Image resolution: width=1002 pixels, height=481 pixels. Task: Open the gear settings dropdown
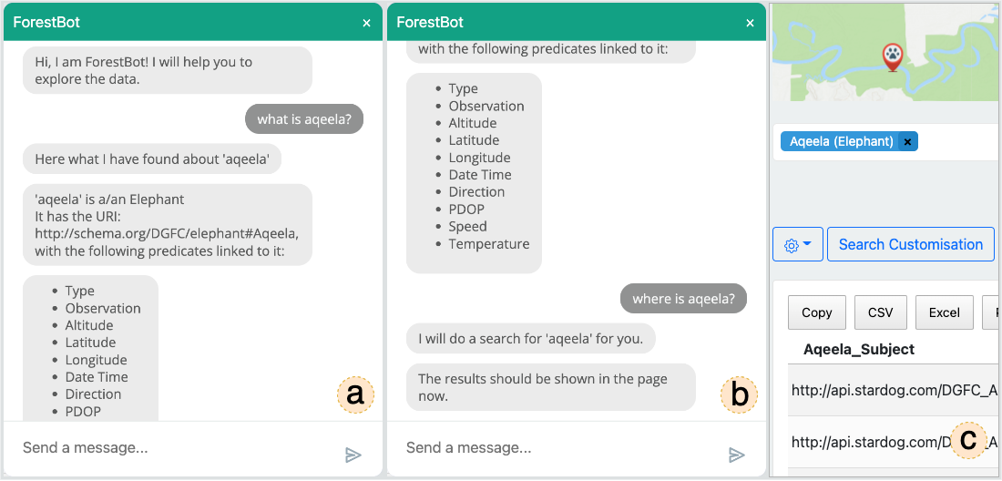click(x=798, y=245)
